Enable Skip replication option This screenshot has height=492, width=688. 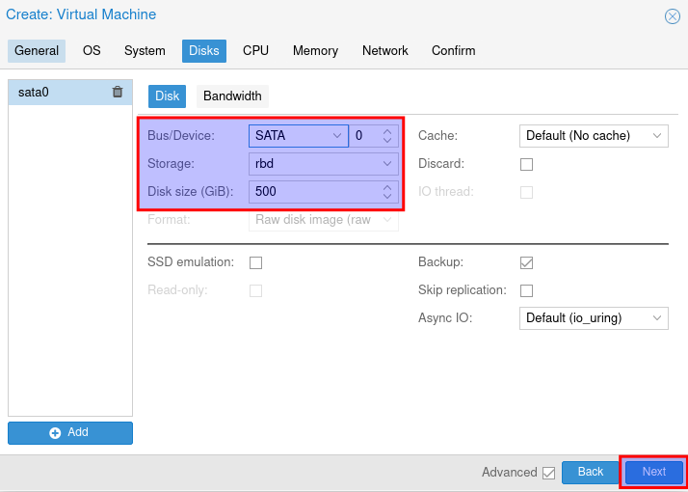pyautogui.click(x=526, y=290)
